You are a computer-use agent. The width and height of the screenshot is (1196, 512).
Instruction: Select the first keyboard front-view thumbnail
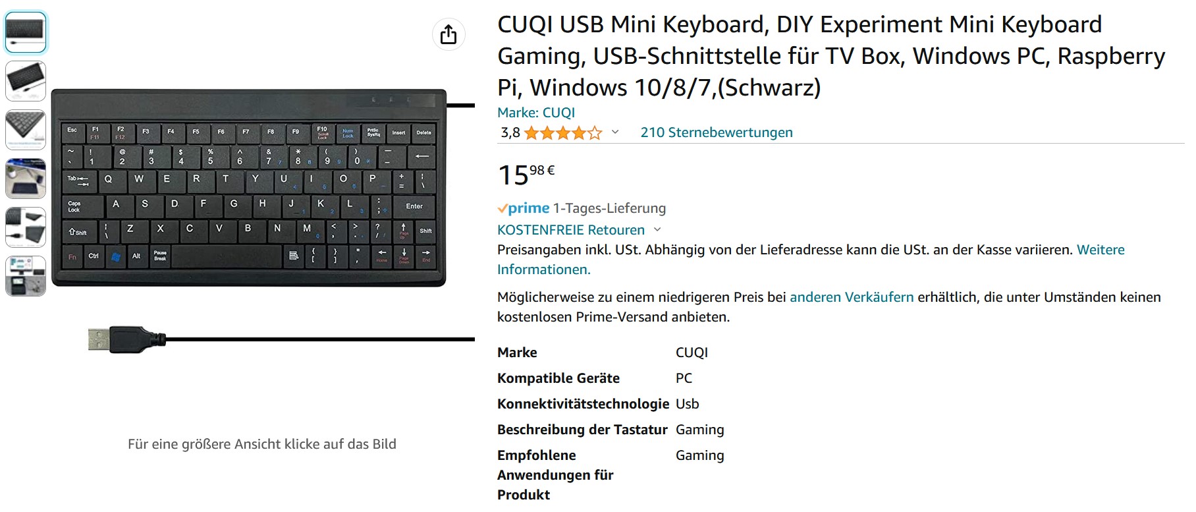[26, 32]
